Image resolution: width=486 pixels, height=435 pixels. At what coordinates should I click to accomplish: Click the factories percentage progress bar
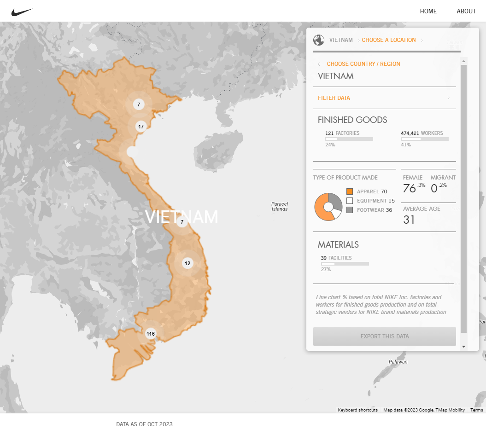349,139
